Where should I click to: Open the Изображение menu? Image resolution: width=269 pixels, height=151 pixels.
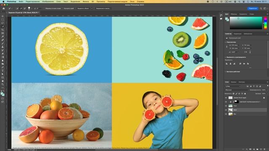(48, 1)
